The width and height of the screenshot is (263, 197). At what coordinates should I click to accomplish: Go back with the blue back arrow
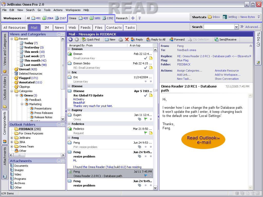[x=71, y=40]
